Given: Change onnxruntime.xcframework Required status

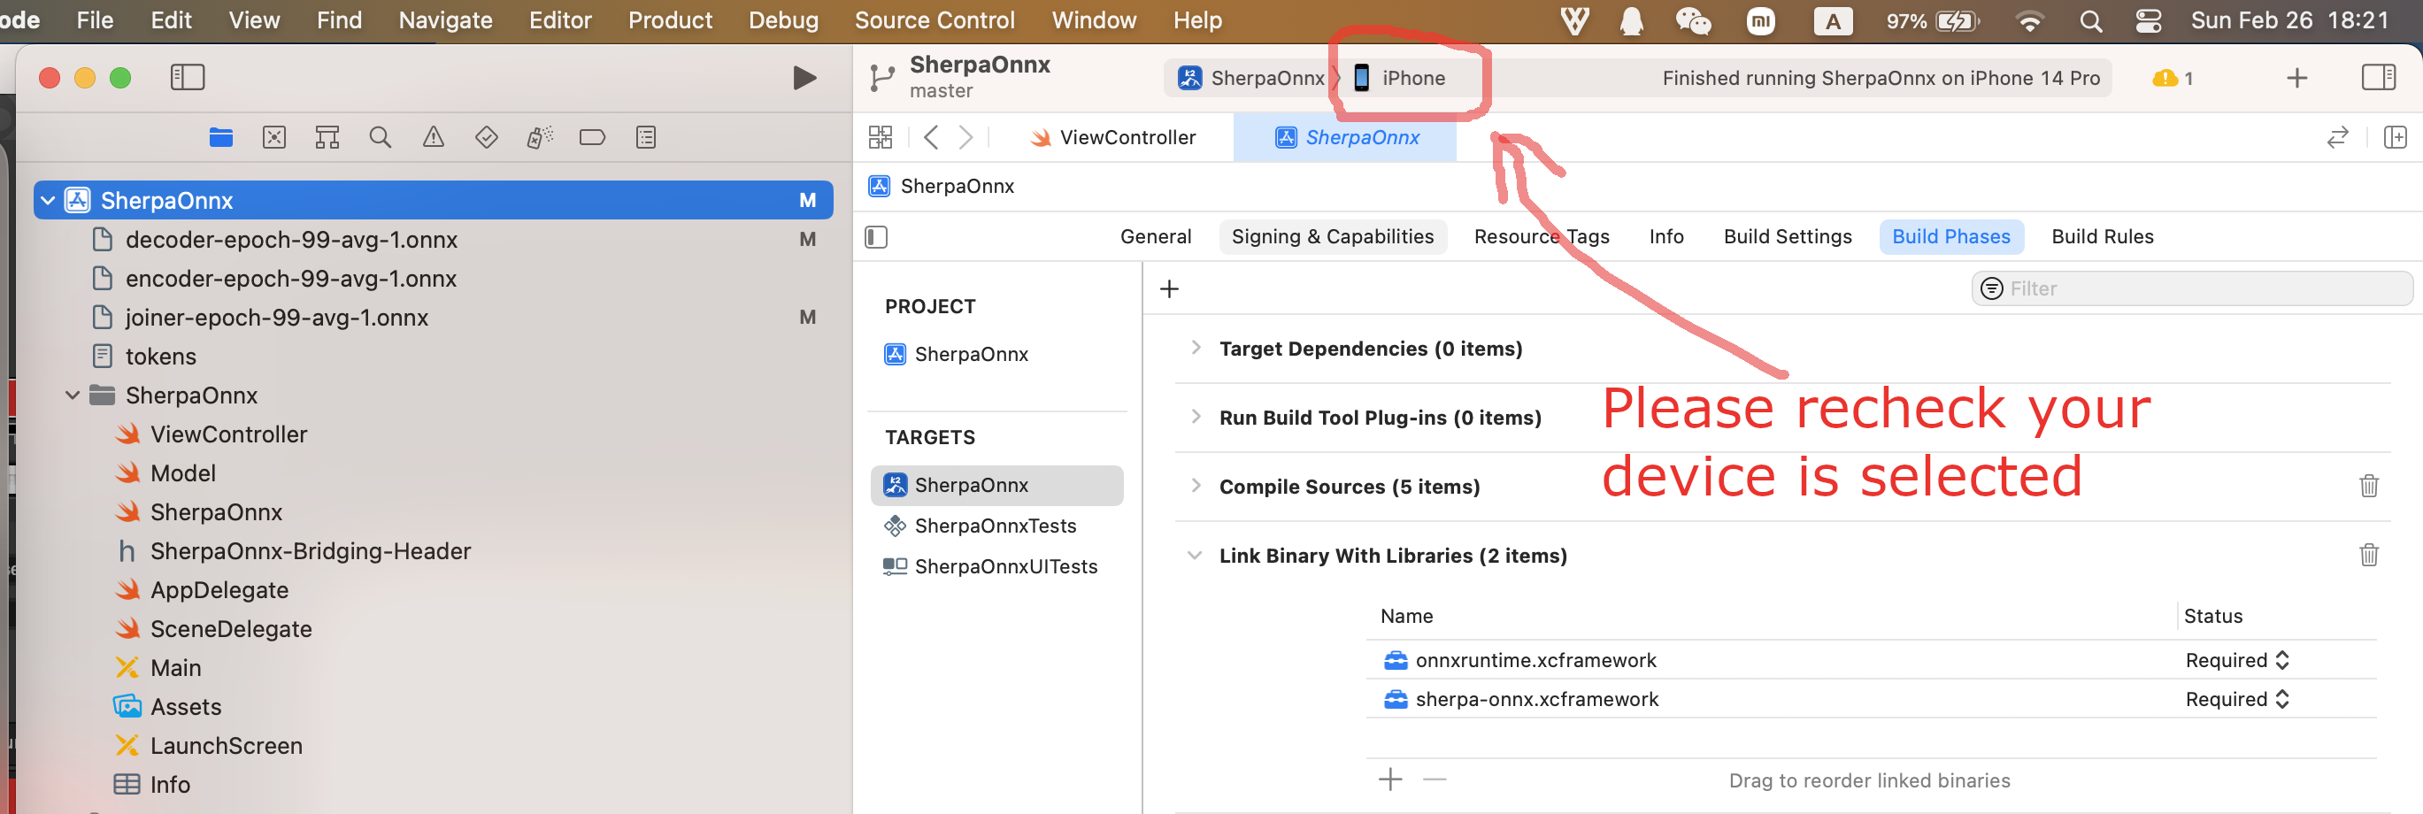Looking at the screenshot, I should click(2237, 661).
